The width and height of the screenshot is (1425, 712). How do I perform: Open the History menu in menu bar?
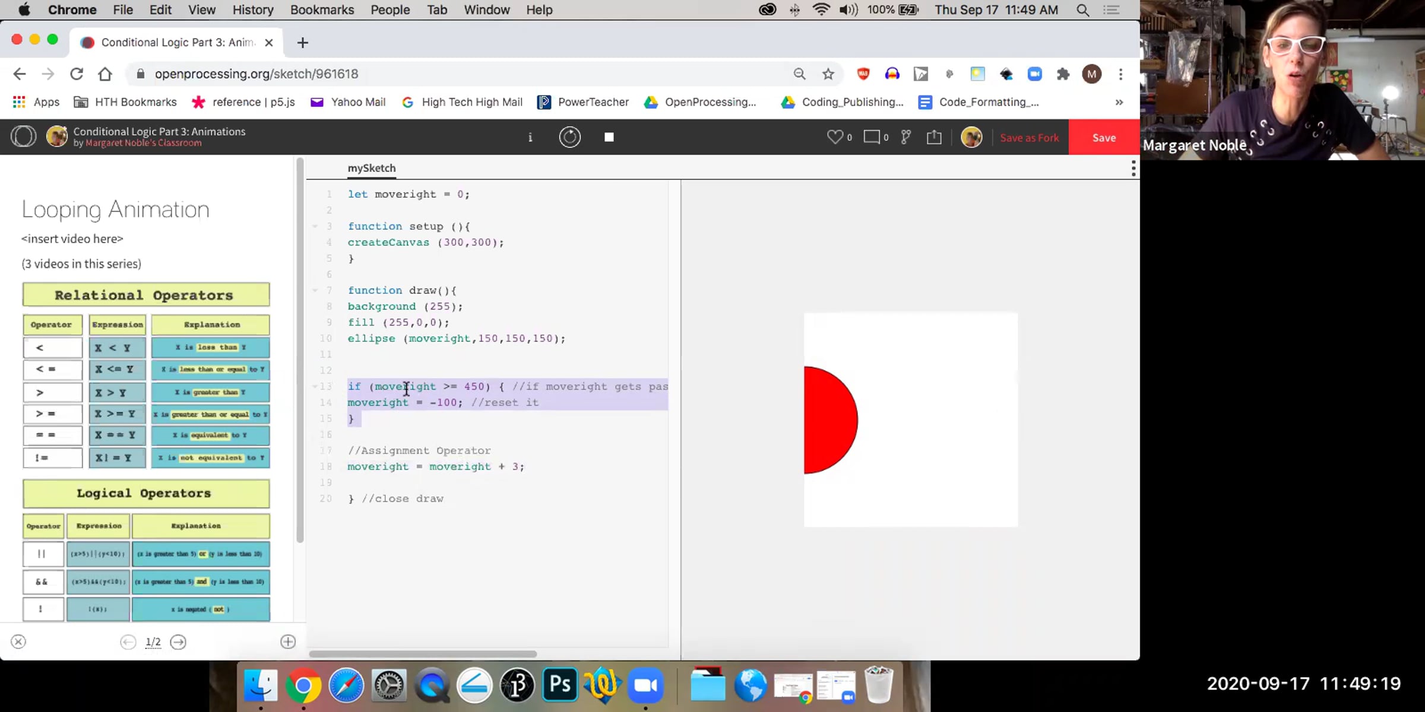coord(252,9)
